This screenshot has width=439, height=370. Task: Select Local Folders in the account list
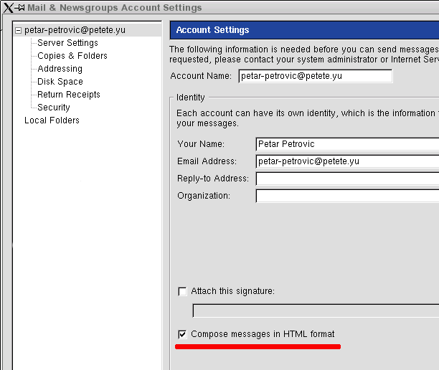coord(52,120)
